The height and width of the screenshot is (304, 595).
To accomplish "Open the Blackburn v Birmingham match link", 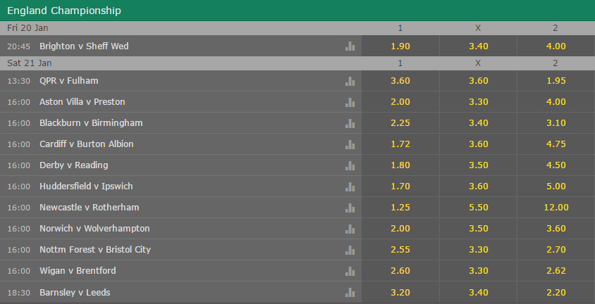I will [x=91, y=123].
